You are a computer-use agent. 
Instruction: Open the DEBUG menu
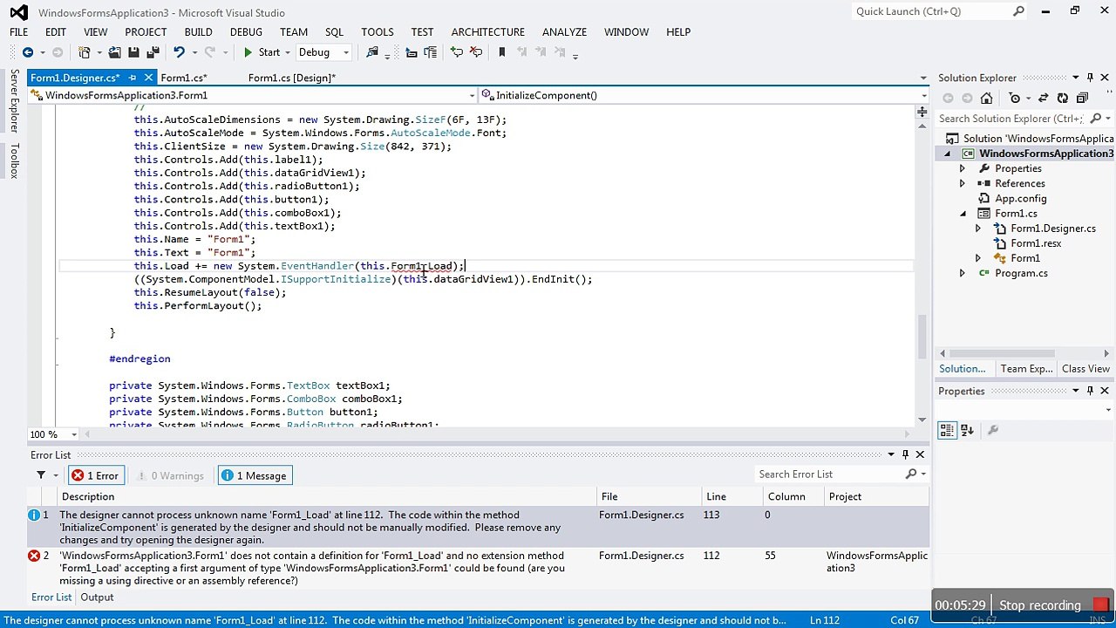[246, 31]
